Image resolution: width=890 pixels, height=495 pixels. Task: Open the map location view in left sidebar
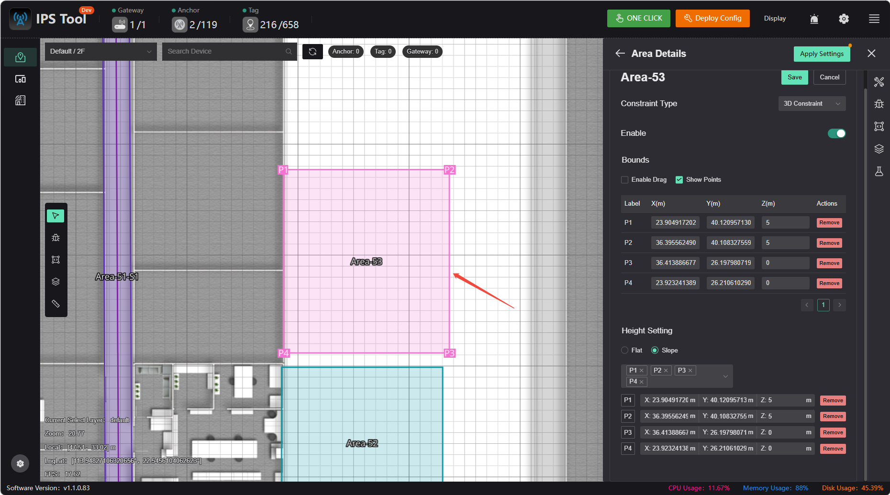coord(20,57)
